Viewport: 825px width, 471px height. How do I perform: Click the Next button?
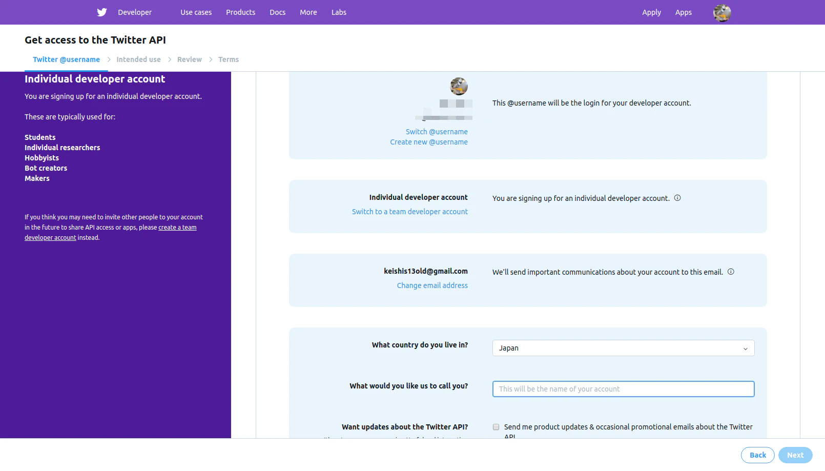tap(795, 455)
